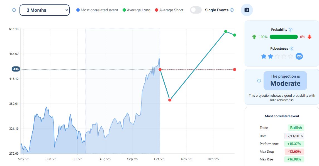The width and height of the screenshot is (319, 166).
Task: Open the 3 Months period dropdown
Action: pyautogui.click(x=45, y=10)
